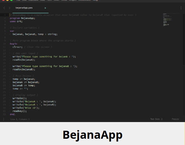Click the editor's vertical scrollbar

click(184, 40)
